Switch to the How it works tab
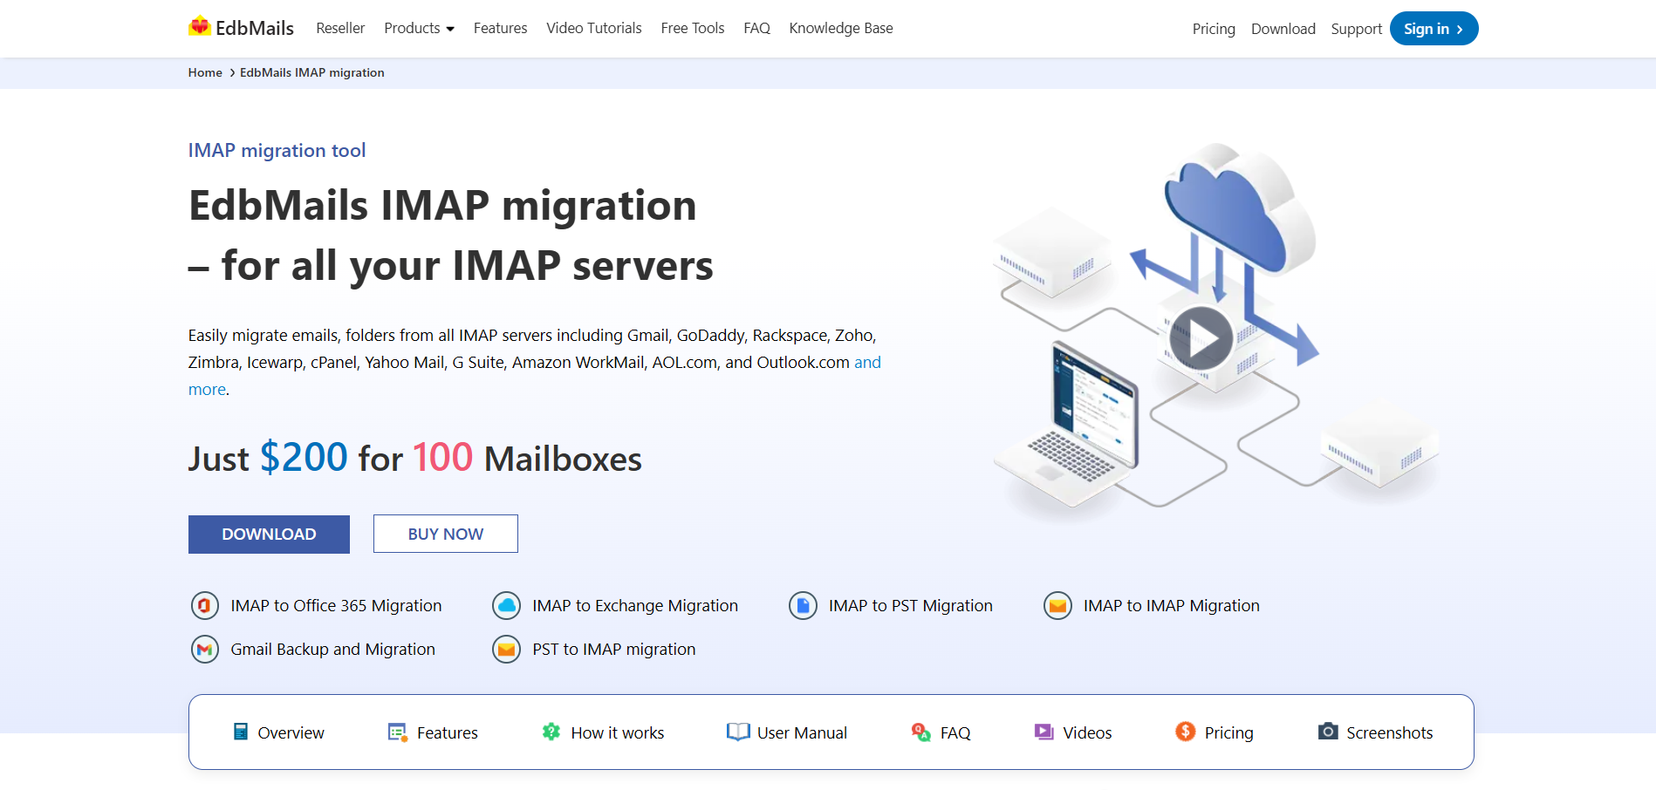1656x790 pixels. click(617, 733)
